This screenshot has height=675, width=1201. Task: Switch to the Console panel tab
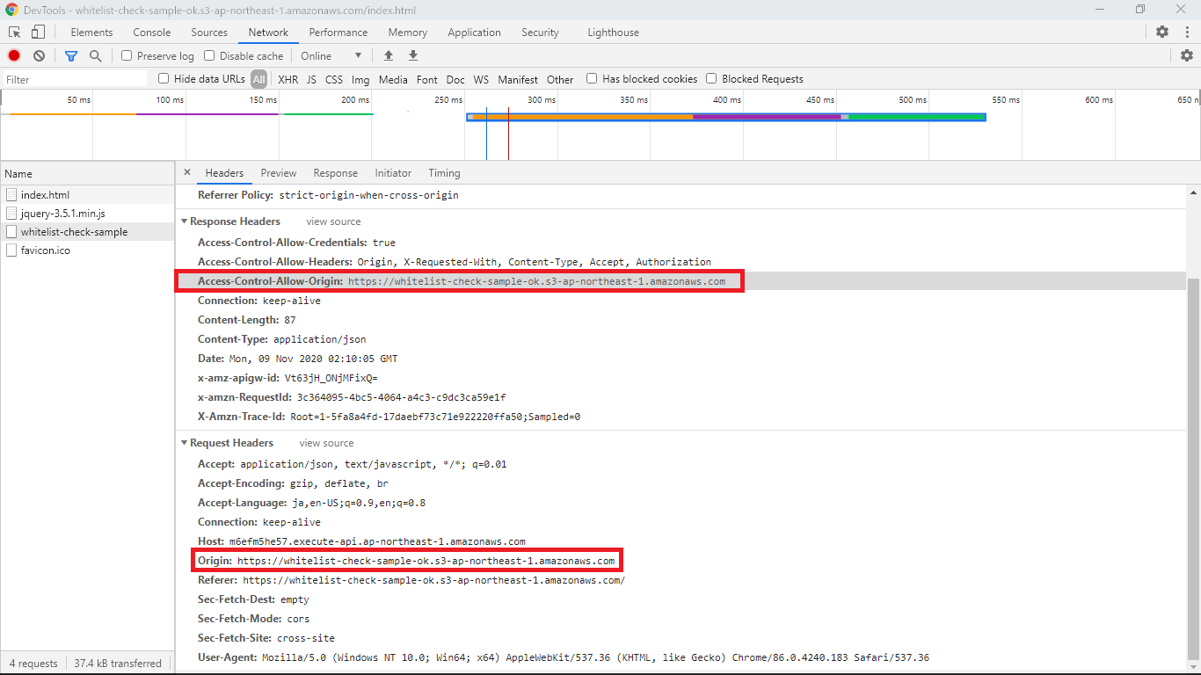point(152,33)
